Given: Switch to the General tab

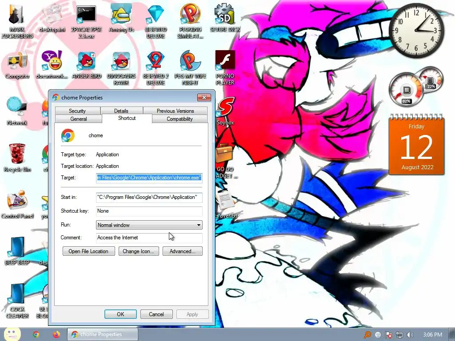Looking at the screenshot, I should click(x=78, y=119).
